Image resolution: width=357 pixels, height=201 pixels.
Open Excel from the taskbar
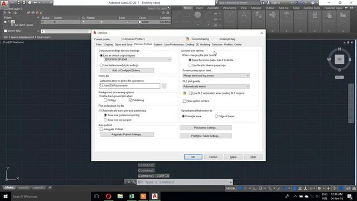pos(132,196)
